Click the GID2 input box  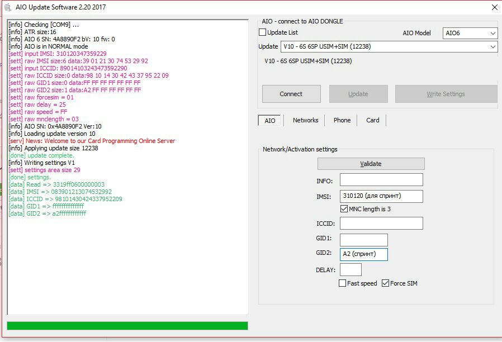click(x=364, y=254)
